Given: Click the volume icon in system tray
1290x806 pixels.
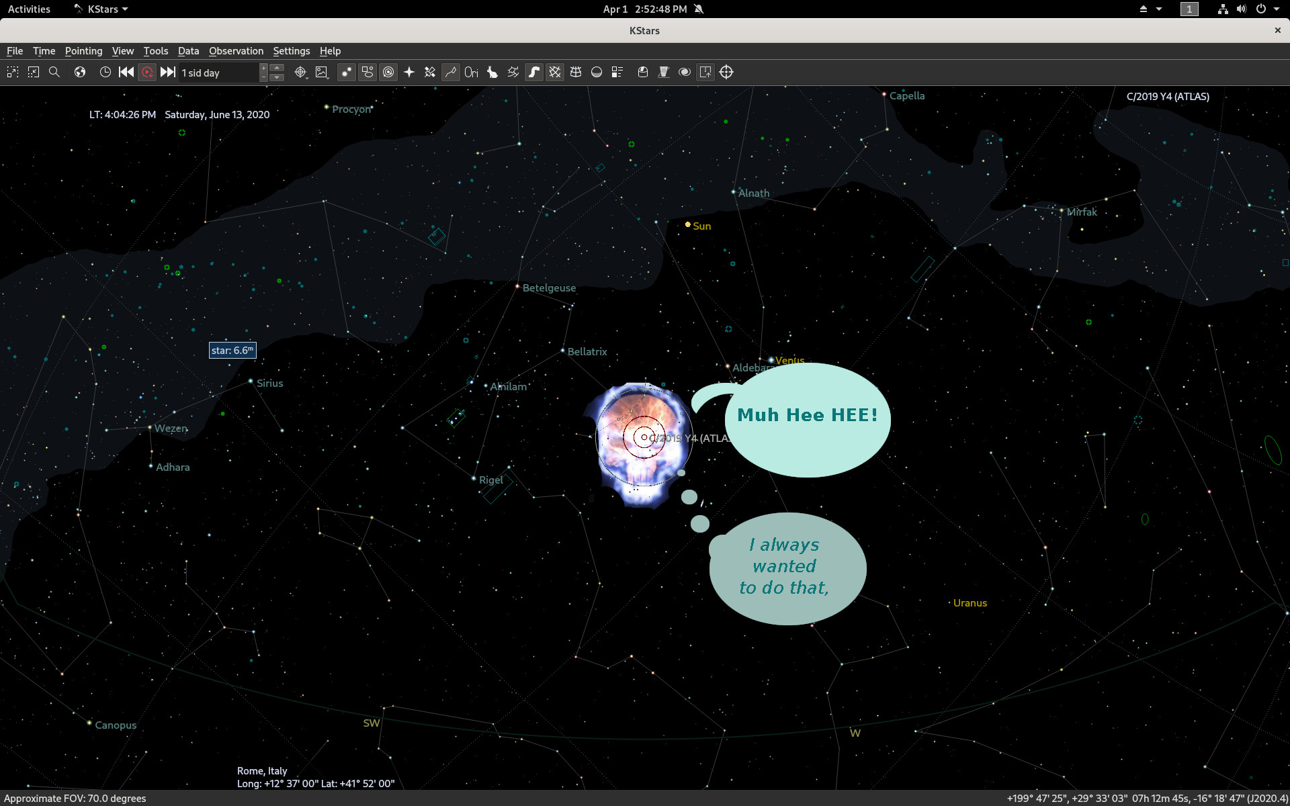Looking at the screenshot, I should tap(1241, 9).
